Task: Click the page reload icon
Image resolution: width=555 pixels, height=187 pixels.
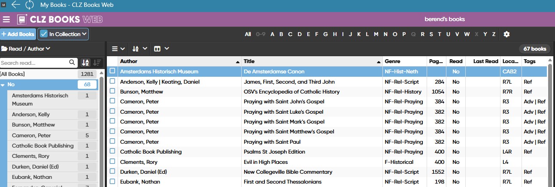Action: [30, 5]
